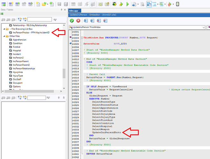The height and width of the screenshot is (159, 210).
Task: Click the phone device icon at the toolbar's right end
Action: pyautogui.click(x=178, y=4)
